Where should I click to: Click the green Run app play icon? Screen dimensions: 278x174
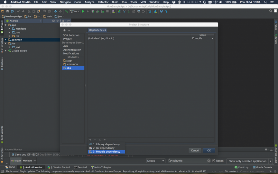coord(83,11)
